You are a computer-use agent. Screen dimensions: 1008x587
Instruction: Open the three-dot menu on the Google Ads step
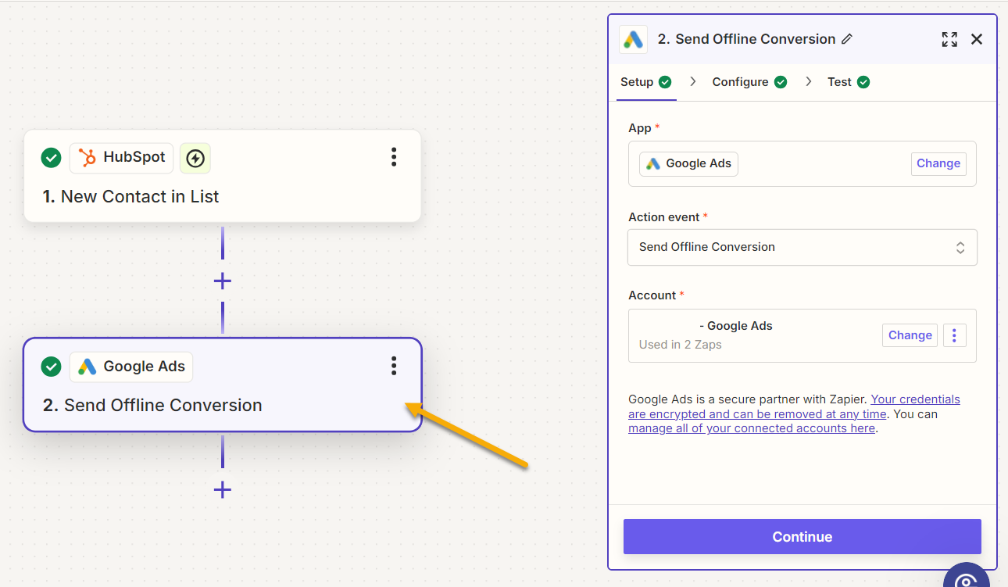[394, 366]
